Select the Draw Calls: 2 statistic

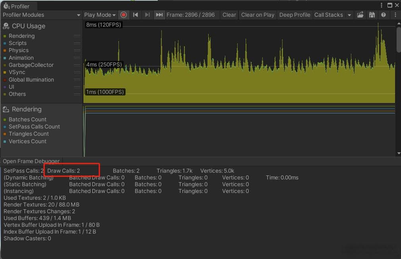[x=64, y=171]
